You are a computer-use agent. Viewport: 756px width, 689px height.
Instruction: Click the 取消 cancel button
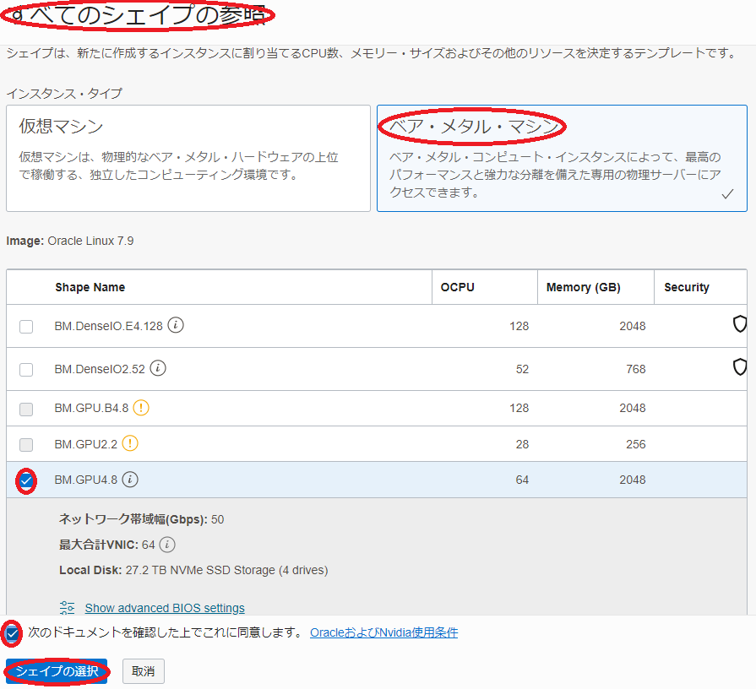(144, 671)
